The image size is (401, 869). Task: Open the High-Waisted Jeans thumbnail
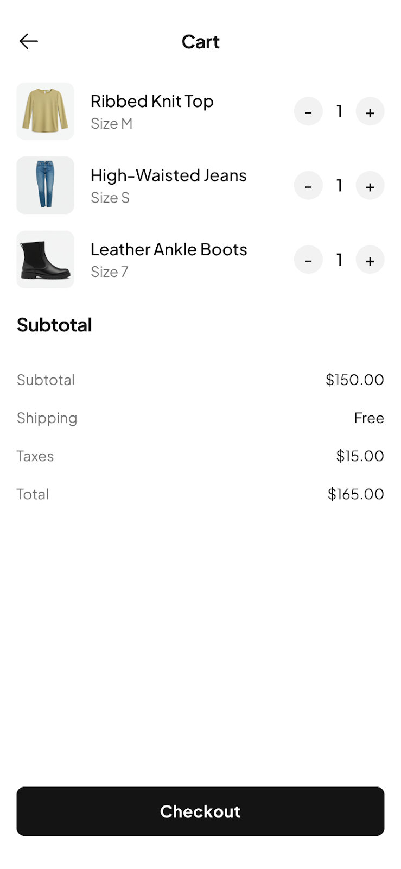[45, 185]
